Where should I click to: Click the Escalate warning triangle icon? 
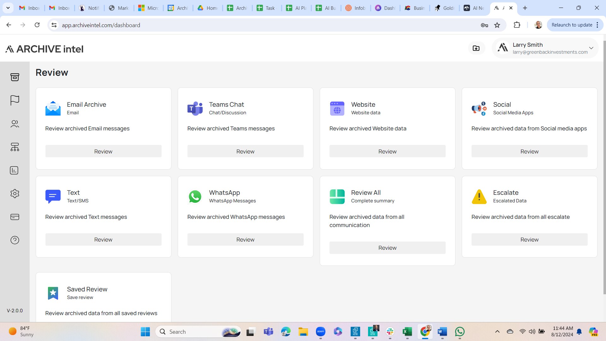coord(479,196)
